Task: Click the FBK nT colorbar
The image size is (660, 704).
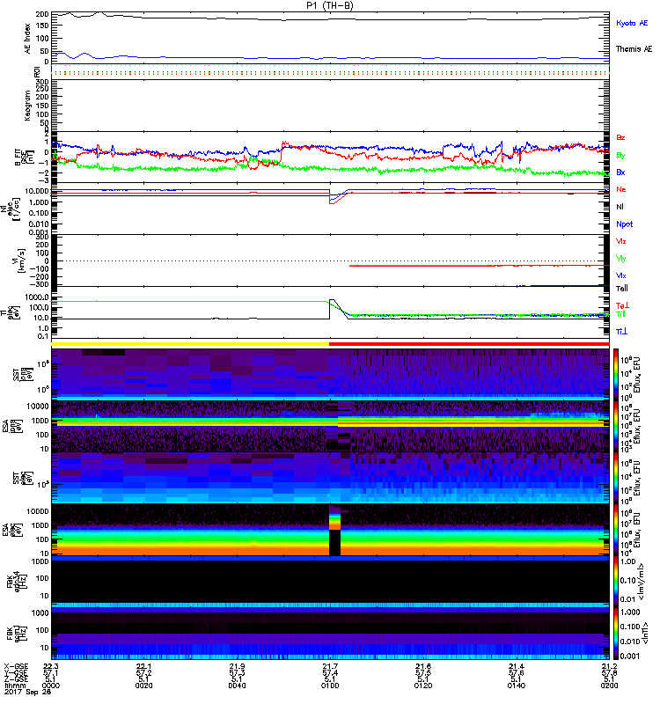Action: point(616,634)
